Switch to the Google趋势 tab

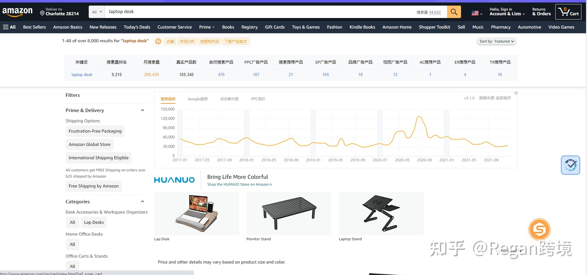(198, 99)
